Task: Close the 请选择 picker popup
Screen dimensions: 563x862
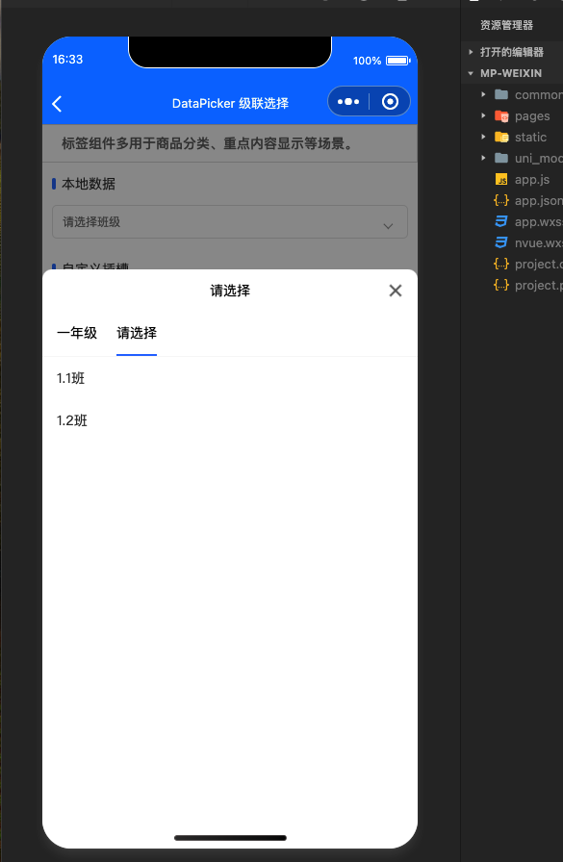Action: 396,291
